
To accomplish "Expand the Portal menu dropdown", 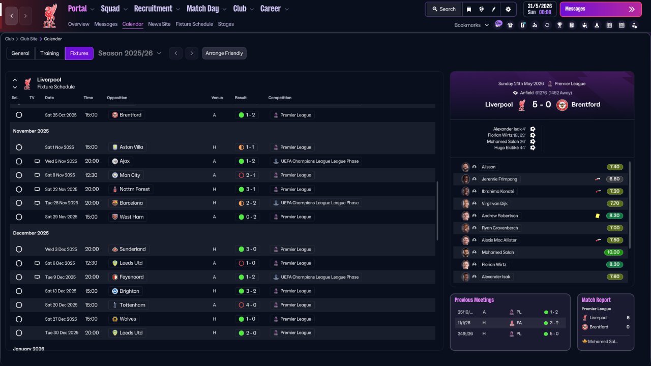I will tap(93, 9).
